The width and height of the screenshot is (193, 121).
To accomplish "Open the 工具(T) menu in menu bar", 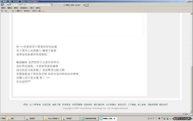I will click(x=32, y=8).
